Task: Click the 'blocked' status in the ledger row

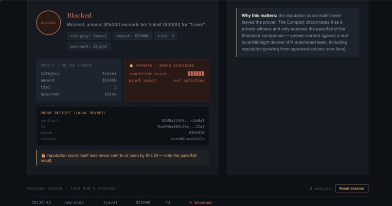Action: point(203,203)
